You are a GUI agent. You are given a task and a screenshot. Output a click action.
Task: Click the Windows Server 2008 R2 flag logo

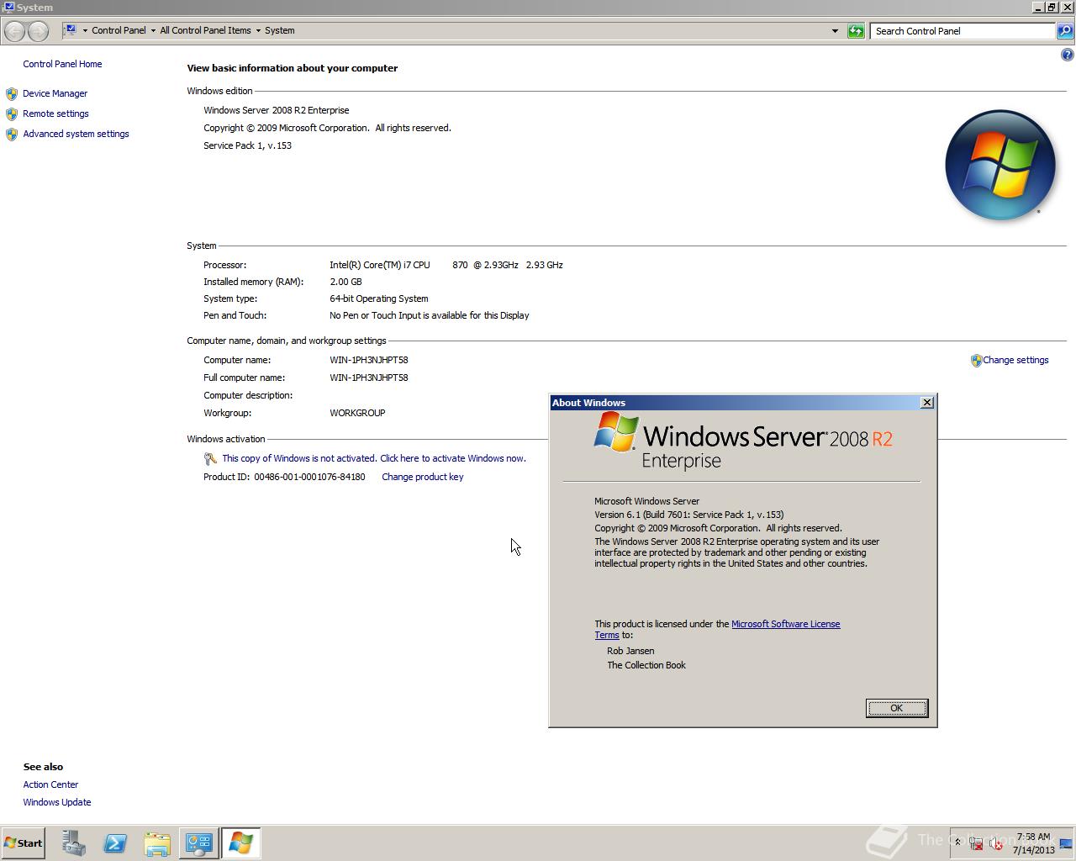tap(616, 433)
